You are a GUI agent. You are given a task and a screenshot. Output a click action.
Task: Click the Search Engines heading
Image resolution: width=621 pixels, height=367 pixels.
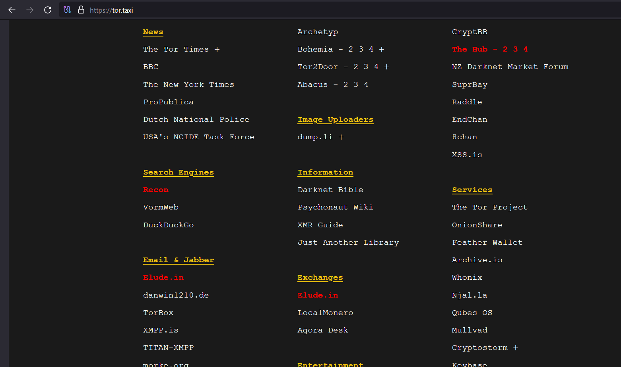click(179, 172)
